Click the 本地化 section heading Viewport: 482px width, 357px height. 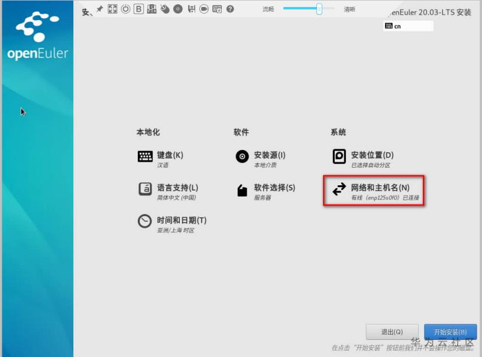(x=148, y=132)
